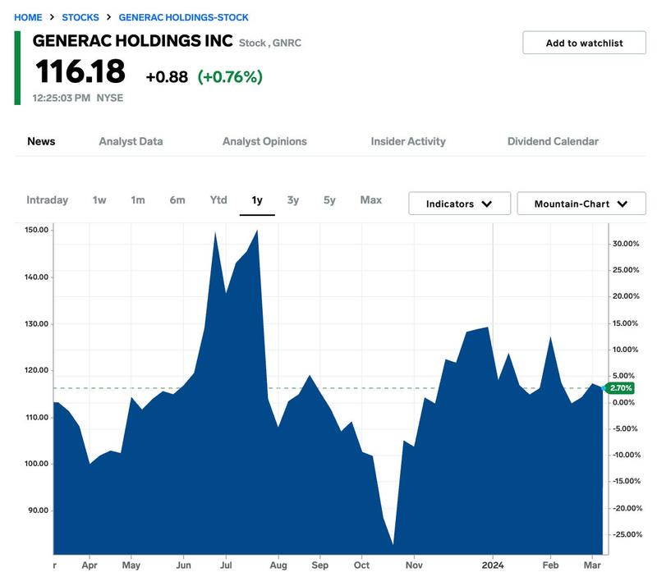Click the +0.76% change percentage
This screenshot has height=586, width=657.
tap(230, 76)
